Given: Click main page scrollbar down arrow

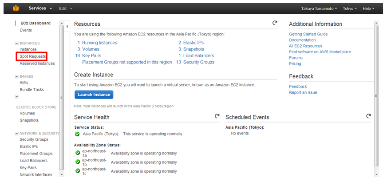Looking at the screenshot, I should pyautogui.click(x=376, y=174).
